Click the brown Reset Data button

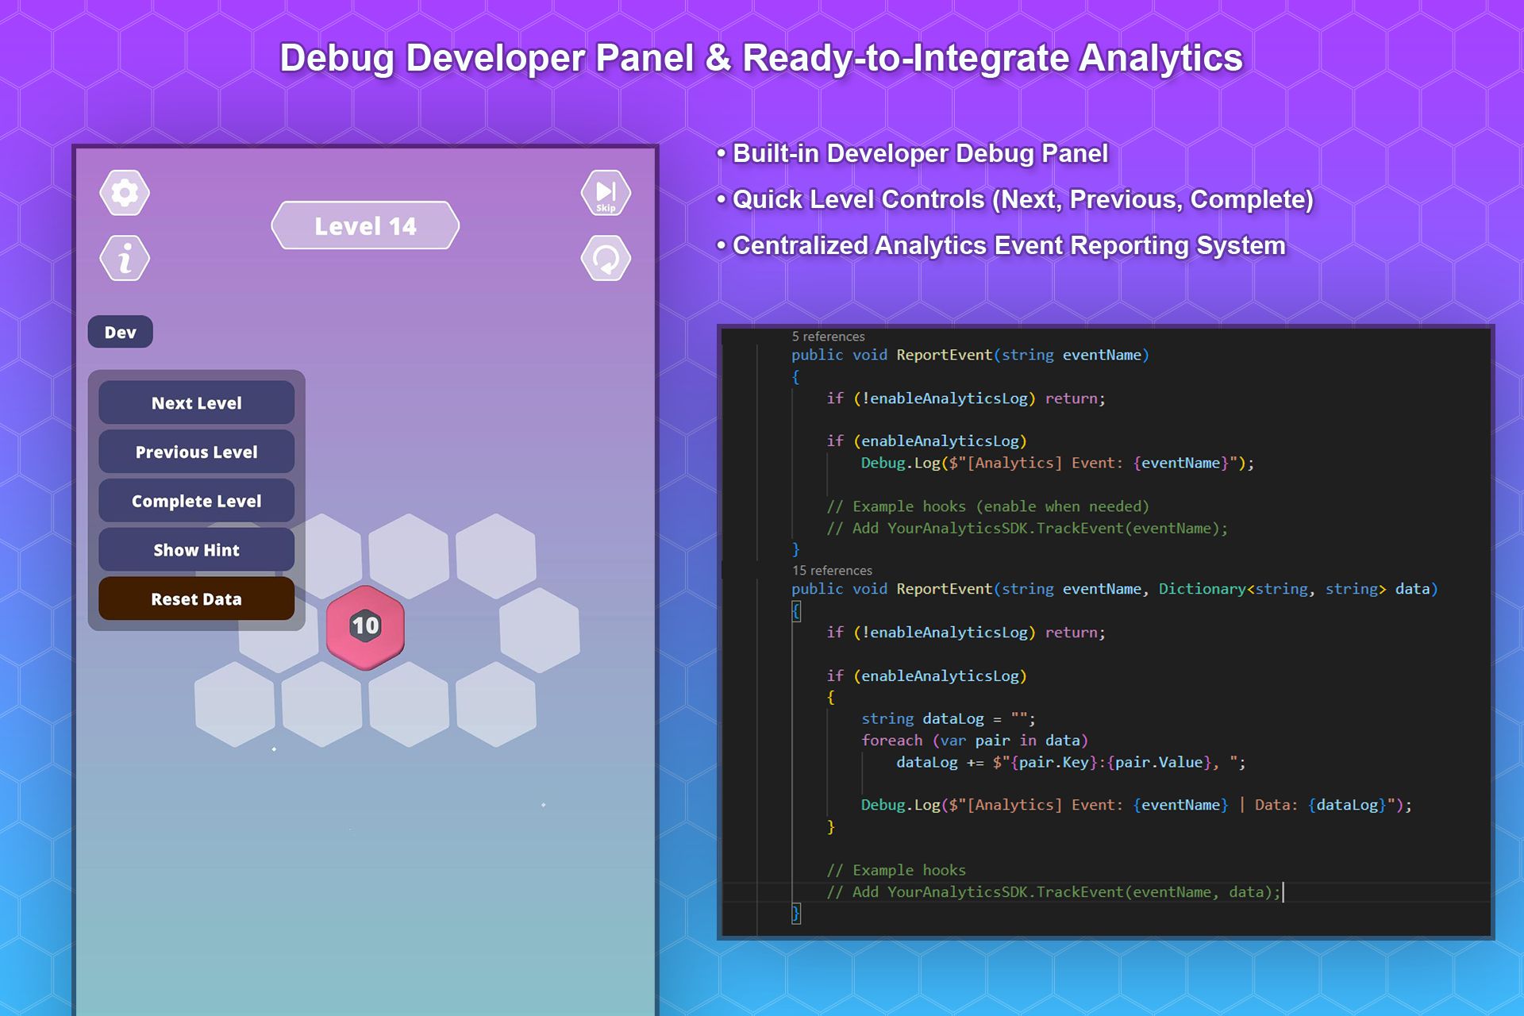tap(196, 598)
